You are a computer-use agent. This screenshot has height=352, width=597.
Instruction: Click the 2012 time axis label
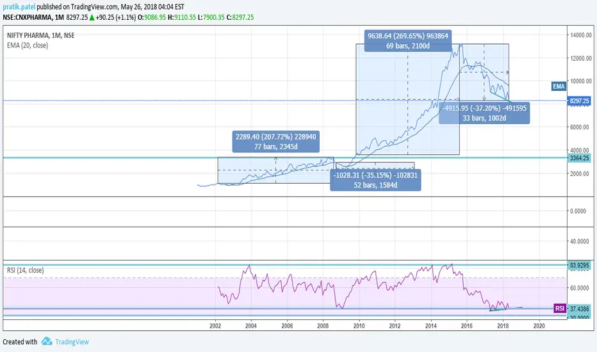coord(395,326)
